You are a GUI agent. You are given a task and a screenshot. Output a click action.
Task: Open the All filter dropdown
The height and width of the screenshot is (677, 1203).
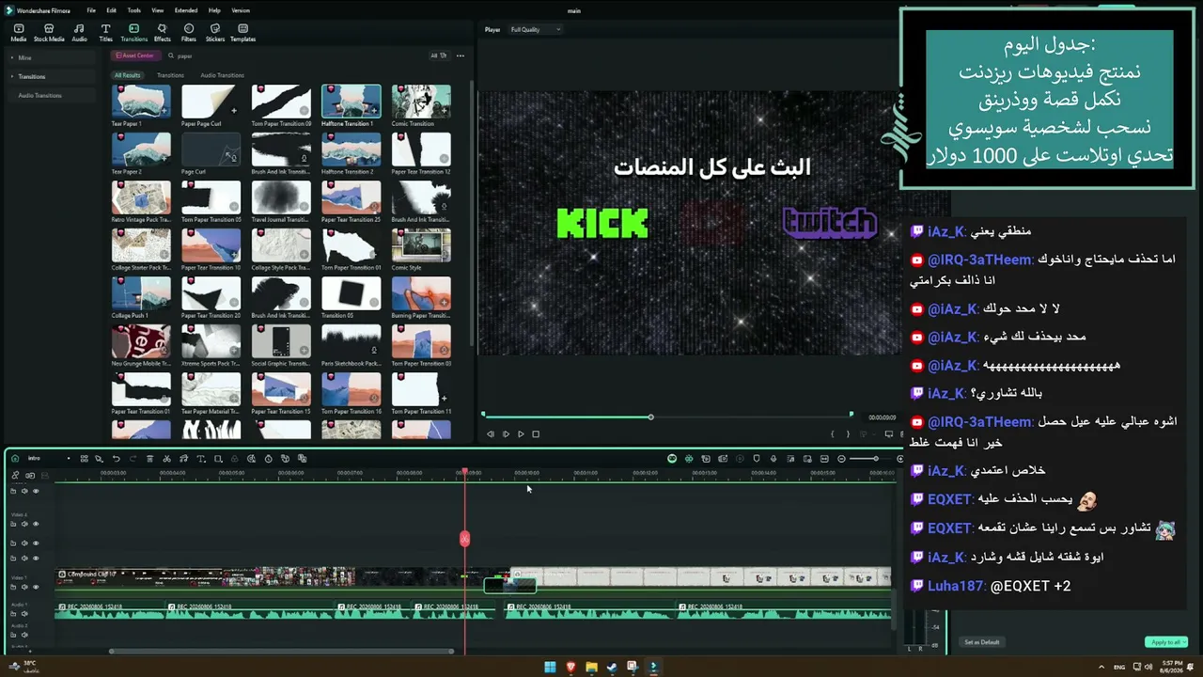(439, 55)
